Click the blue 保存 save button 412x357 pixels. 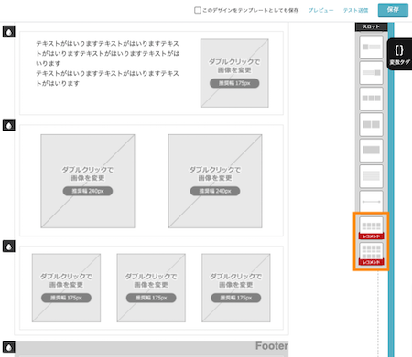(393, 10)
